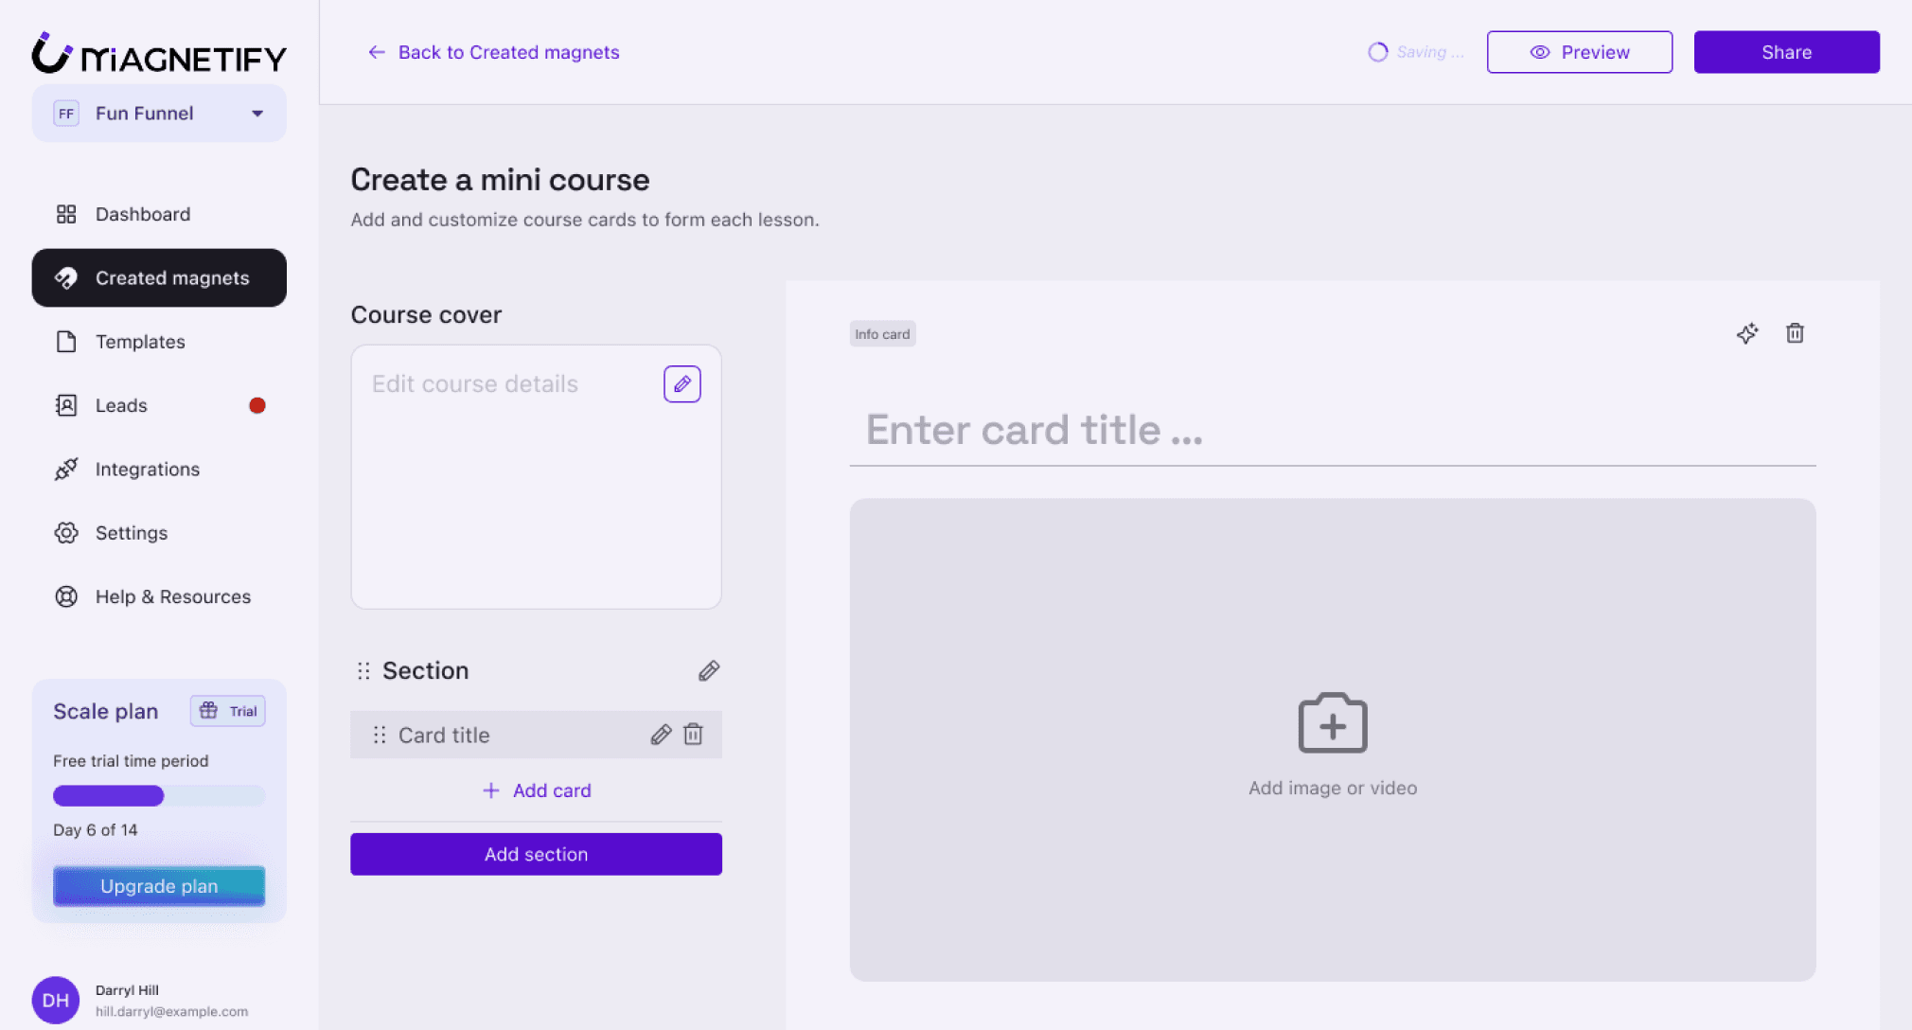This screenshot has width=1912, height=1030.
Task: Go to Templates in the sidebar
Action: tap(140, 342)
